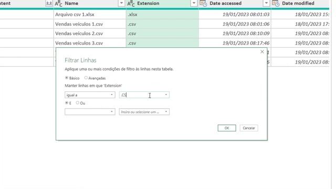Open the 'igual a' operator dropdown
The image size is (336, 189).
[x=90, y=95]
